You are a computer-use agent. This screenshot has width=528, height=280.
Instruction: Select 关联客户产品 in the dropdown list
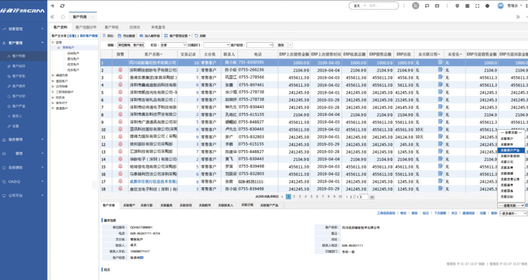pos(511,150)
